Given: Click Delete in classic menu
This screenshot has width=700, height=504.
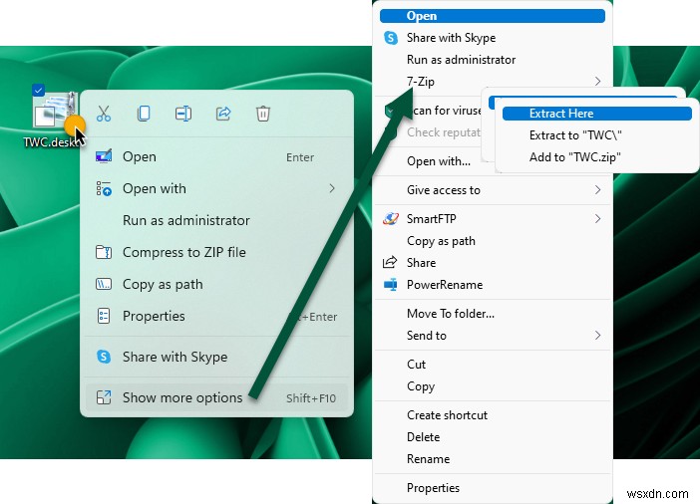Looking at the screenshot, I should 493,437.
